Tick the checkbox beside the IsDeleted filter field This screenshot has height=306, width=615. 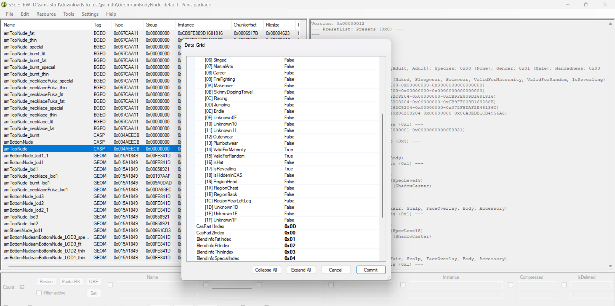[x=564, y=285]
